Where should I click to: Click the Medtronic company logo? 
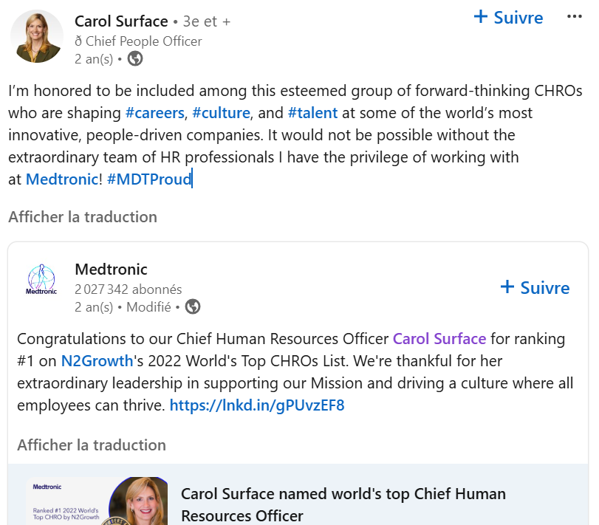[x=41, y=280]
